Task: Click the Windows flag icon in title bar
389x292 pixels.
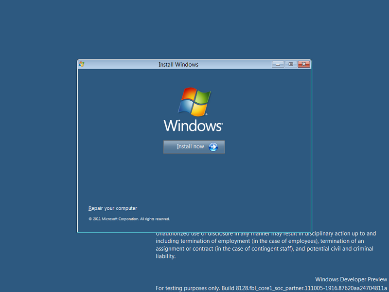Action: point(82,64)
